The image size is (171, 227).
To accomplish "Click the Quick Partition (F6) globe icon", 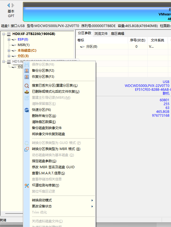I will point(27,110).
